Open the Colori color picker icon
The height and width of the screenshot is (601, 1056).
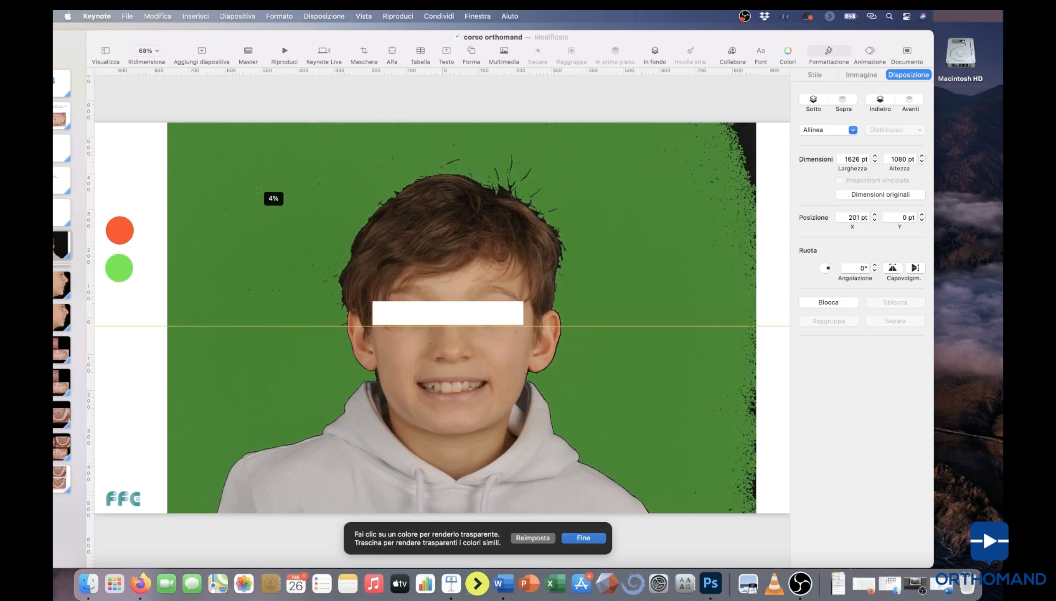click(787, 51)
